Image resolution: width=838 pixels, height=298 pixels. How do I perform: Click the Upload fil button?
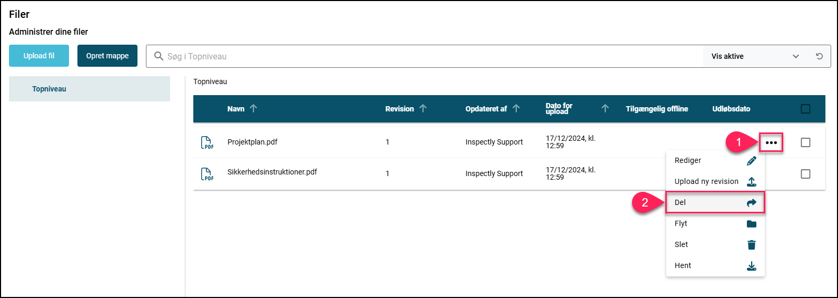coord(39,56)
